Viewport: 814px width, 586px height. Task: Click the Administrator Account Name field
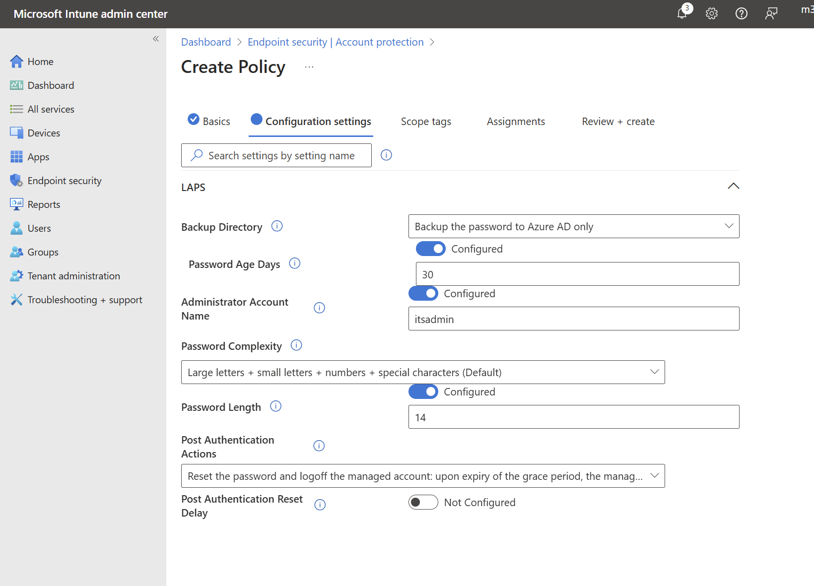click(x=574, y=319)
